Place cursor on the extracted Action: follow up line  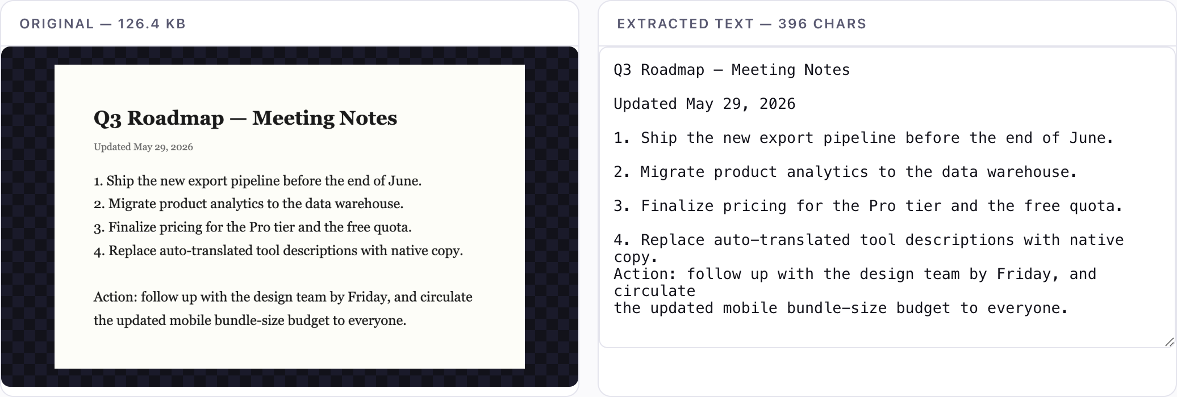(x=855, y=282)
